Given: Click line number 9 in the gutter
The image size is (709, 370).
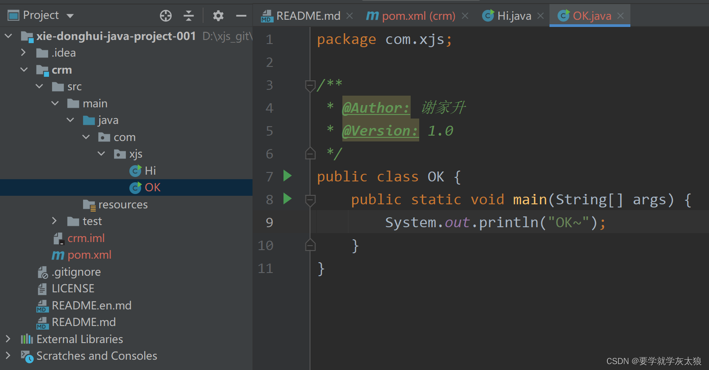Looking at the screenshot, I should coord(269,222).
